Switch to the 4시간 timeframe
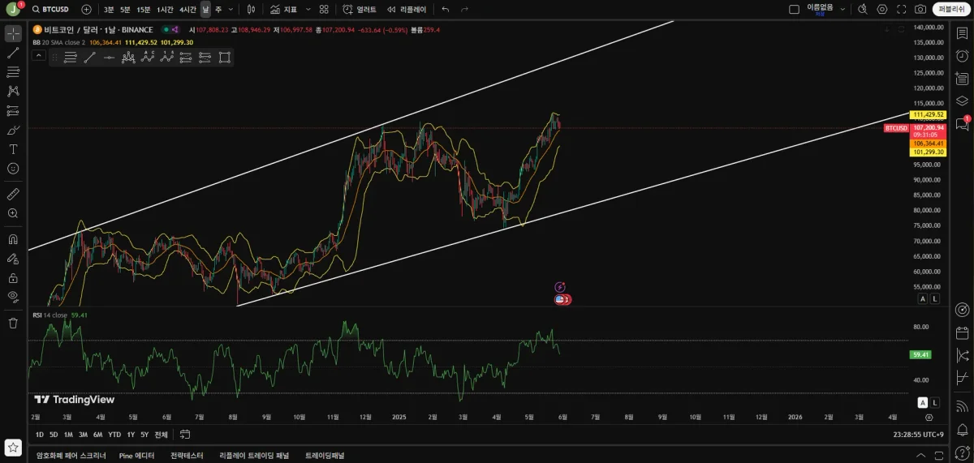This screenshot has width=974, height=463. [187, 9]
